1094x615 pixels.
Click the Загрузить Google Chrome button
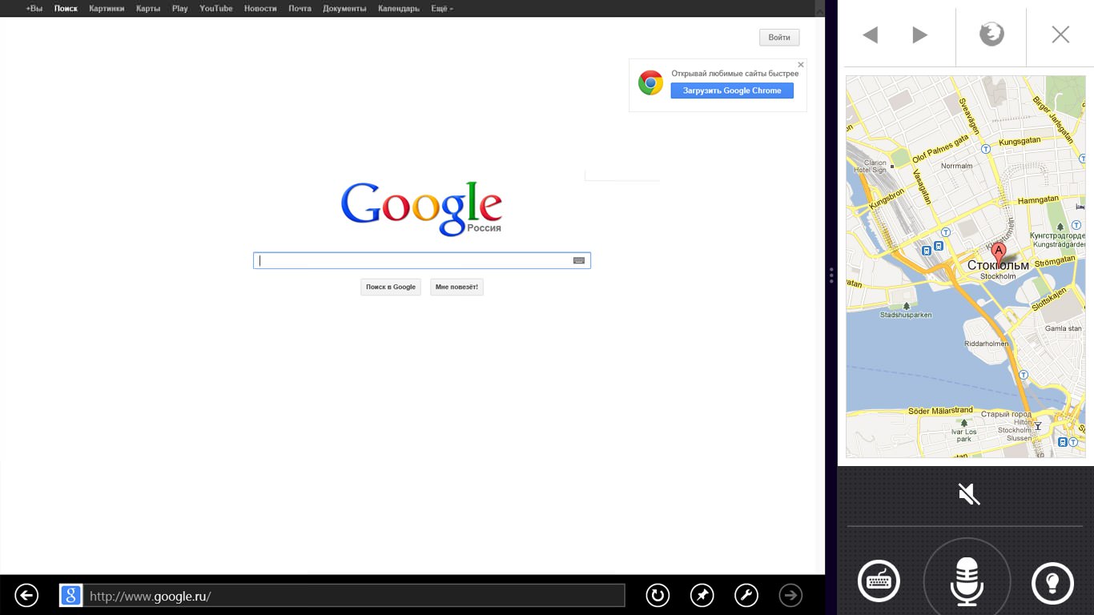(x=732, y=90)
